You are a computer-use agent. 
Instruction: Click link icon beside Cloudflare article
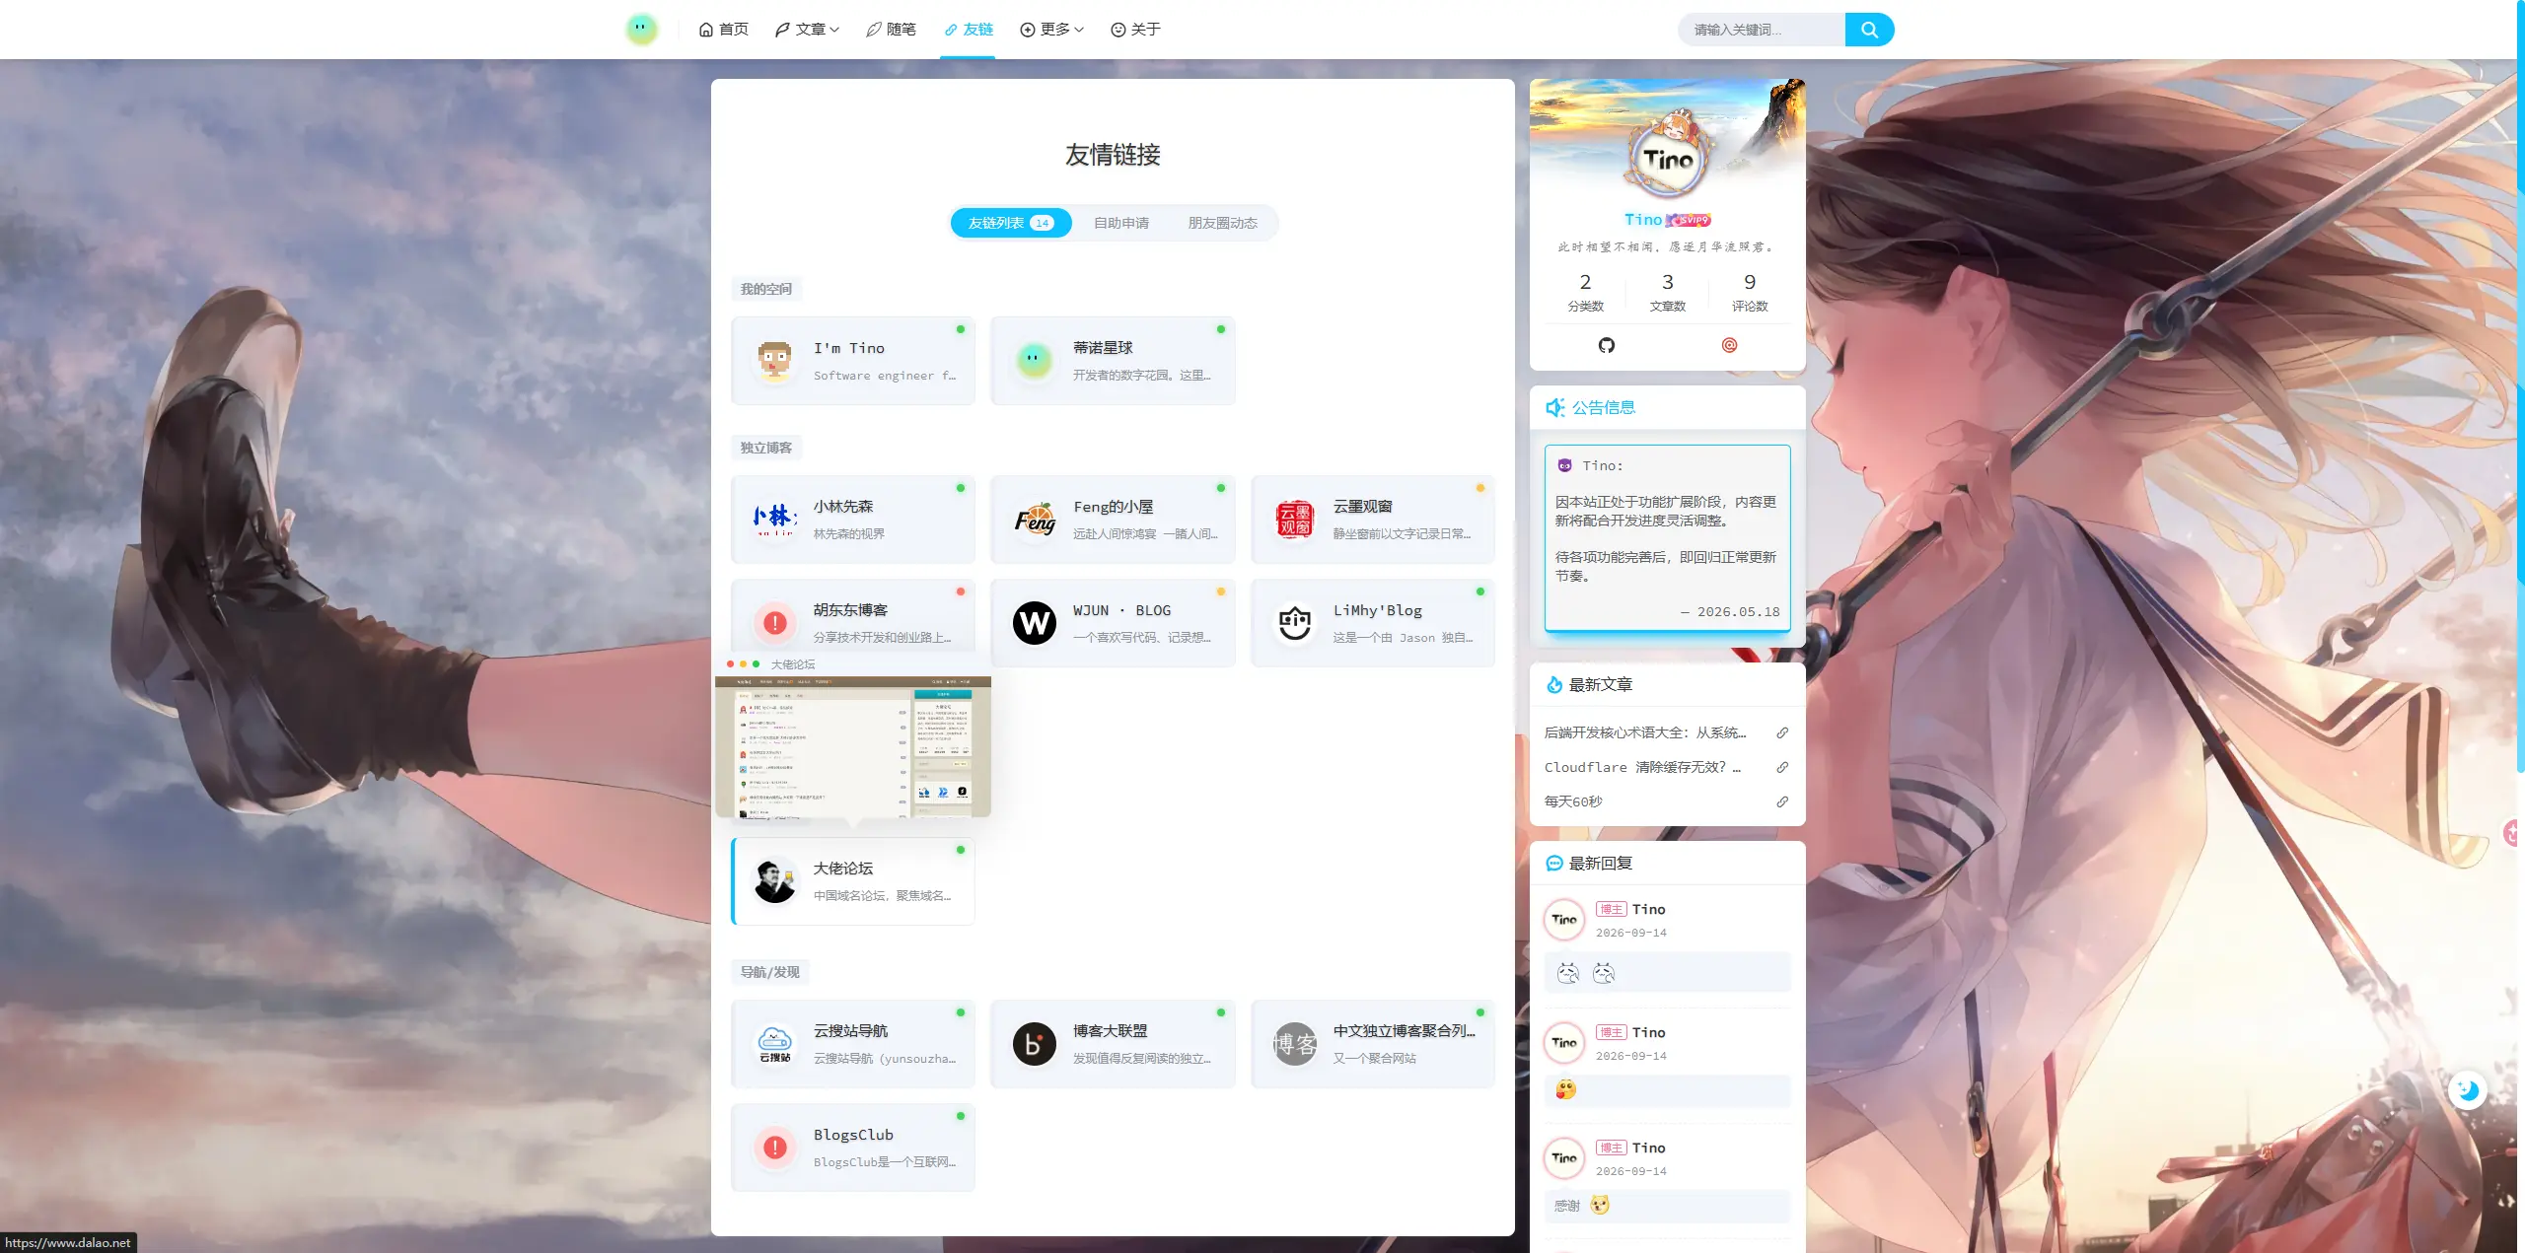(1782, 767)
